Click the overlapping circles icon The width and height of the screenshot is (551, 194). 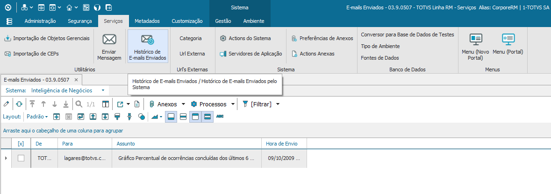click(142, 117)
